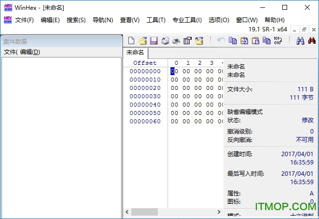
Task: Open the 搜索(S) menu
Action: (x=76, y=20)
